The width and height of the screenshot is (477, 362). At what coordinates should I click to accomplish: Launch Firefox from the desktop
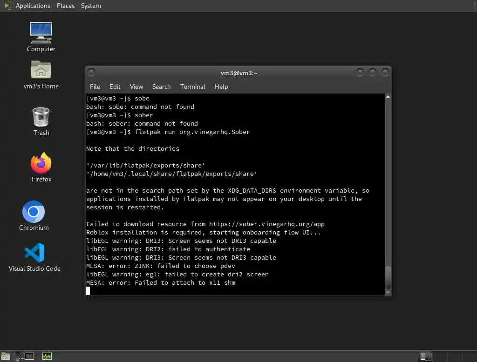pos(41,168)
